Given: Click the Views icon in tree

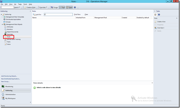Looking at the screenshot, I should [x=5, y=44].
